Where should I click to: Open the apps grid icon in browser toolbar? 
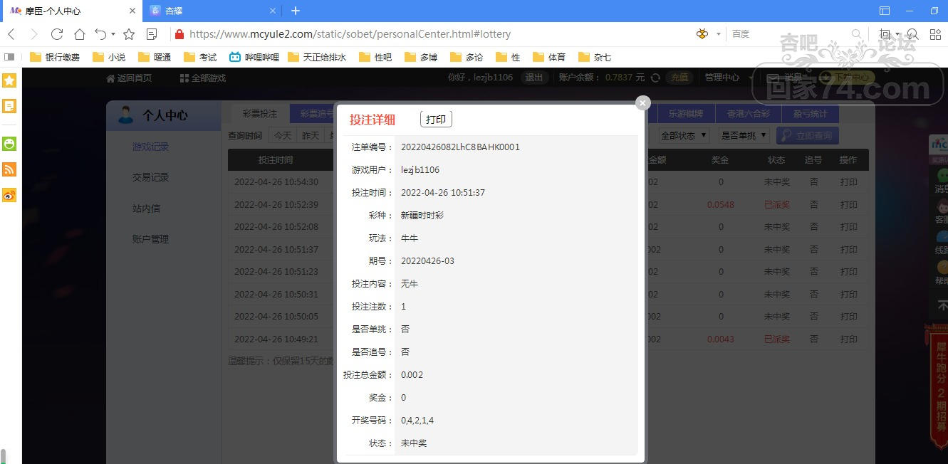(x=935, y=34)
